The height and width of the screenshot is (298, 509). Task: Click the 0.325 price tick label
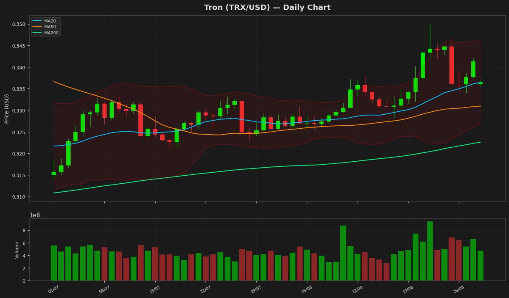(x=18, y=132)
